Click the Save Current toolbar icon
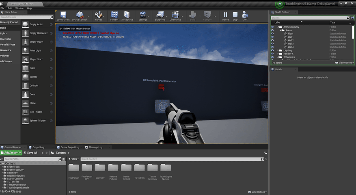The height and width of the screenshot is (195, 356). 63,16
